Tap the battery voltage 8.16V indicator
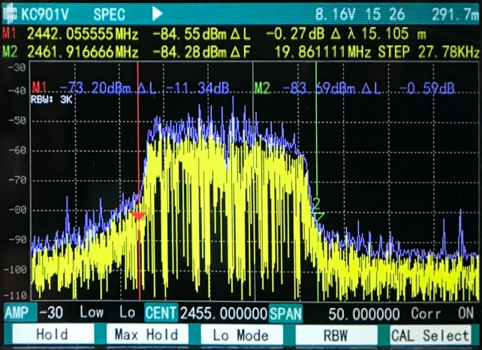The width and height of the screenshot is (482, 350). pyautogui.click(x=333, y=14)
